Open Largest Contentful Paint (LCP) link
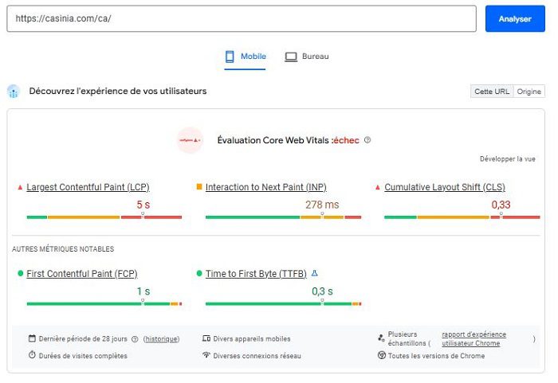558x383 pixels. (88, 187)
